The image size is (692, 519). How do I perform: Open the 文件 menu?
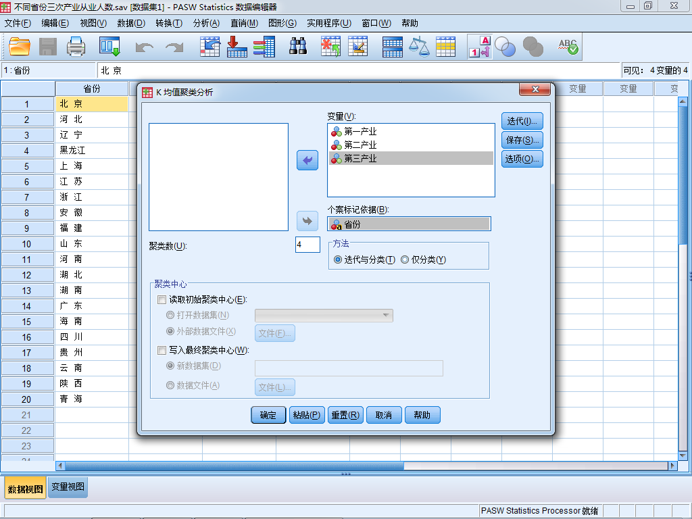(x=18, y=23)
